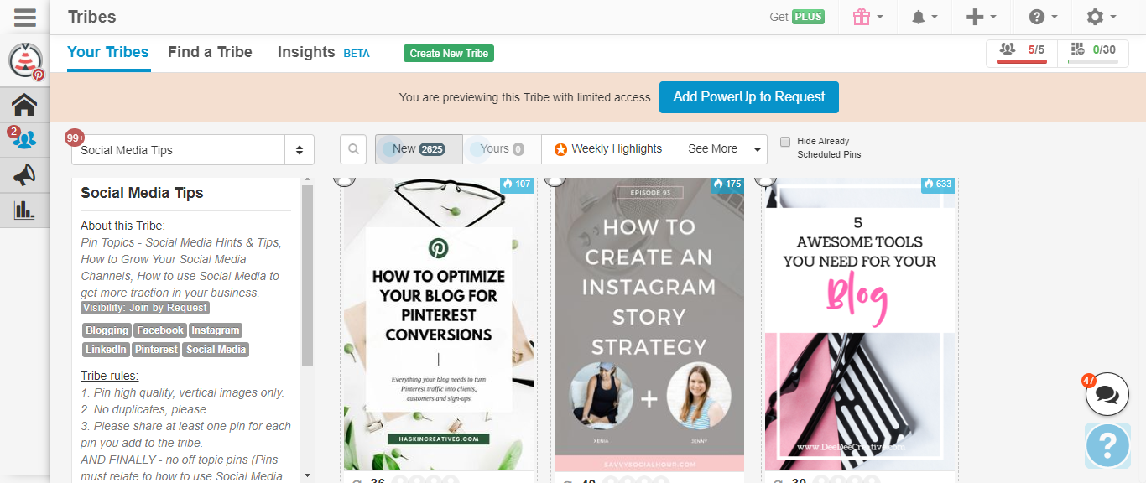Open the settings gear dropdown
The image size is (1146, 483).
click(x=1101, y=17)
